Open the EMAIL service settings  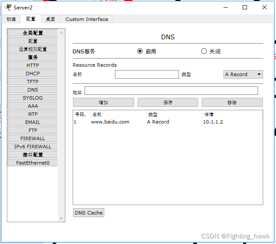coord(33,122)
